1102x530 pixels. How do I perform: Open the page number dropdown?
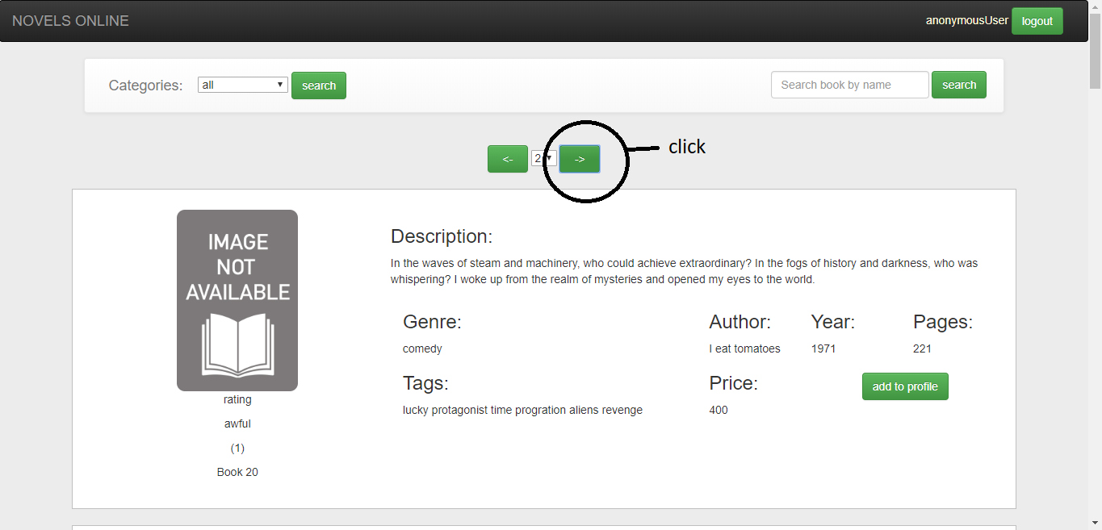pos(543,159)
